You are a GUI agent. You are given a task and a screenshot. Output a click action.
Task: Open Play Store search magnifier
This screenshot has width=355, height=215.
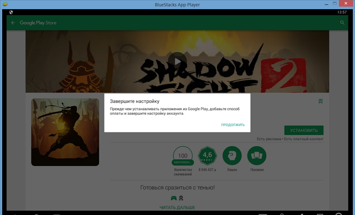(342, 23)
